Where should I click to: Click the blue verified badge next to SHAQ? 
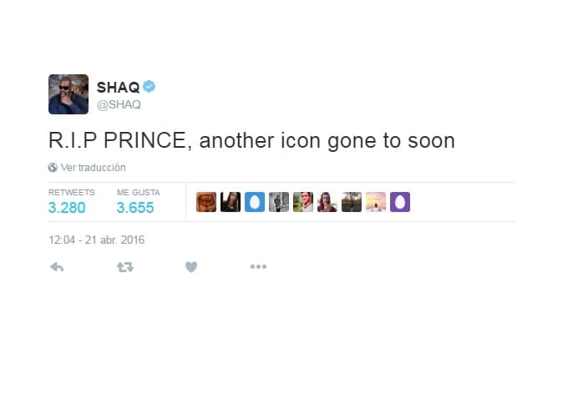pyautogui.click(x=149, y=87)
